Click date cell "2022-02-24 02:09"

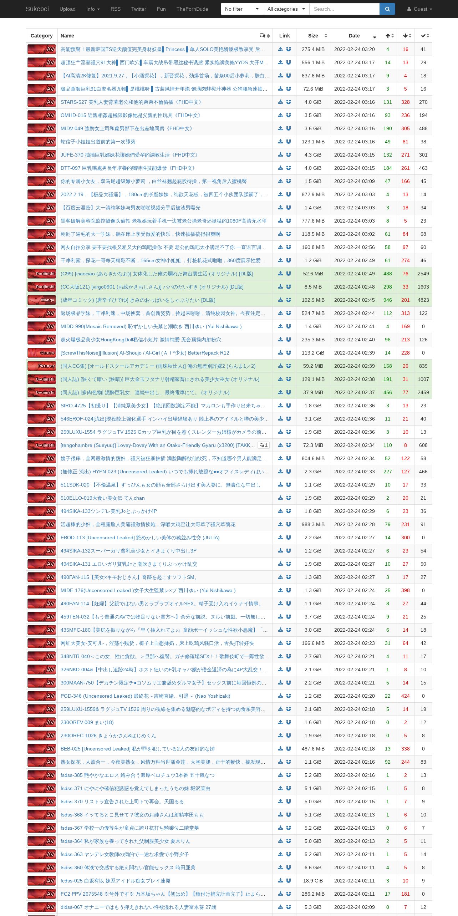click(355, 907)
